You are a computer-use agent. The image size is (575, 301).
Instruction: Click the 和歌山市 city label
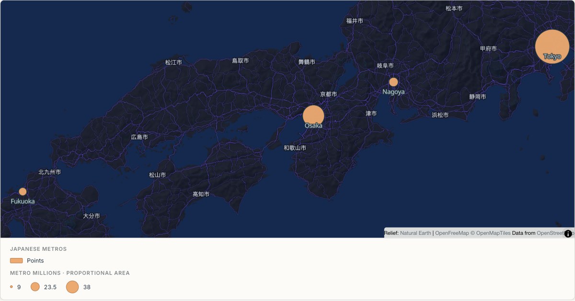coord(295,148)
